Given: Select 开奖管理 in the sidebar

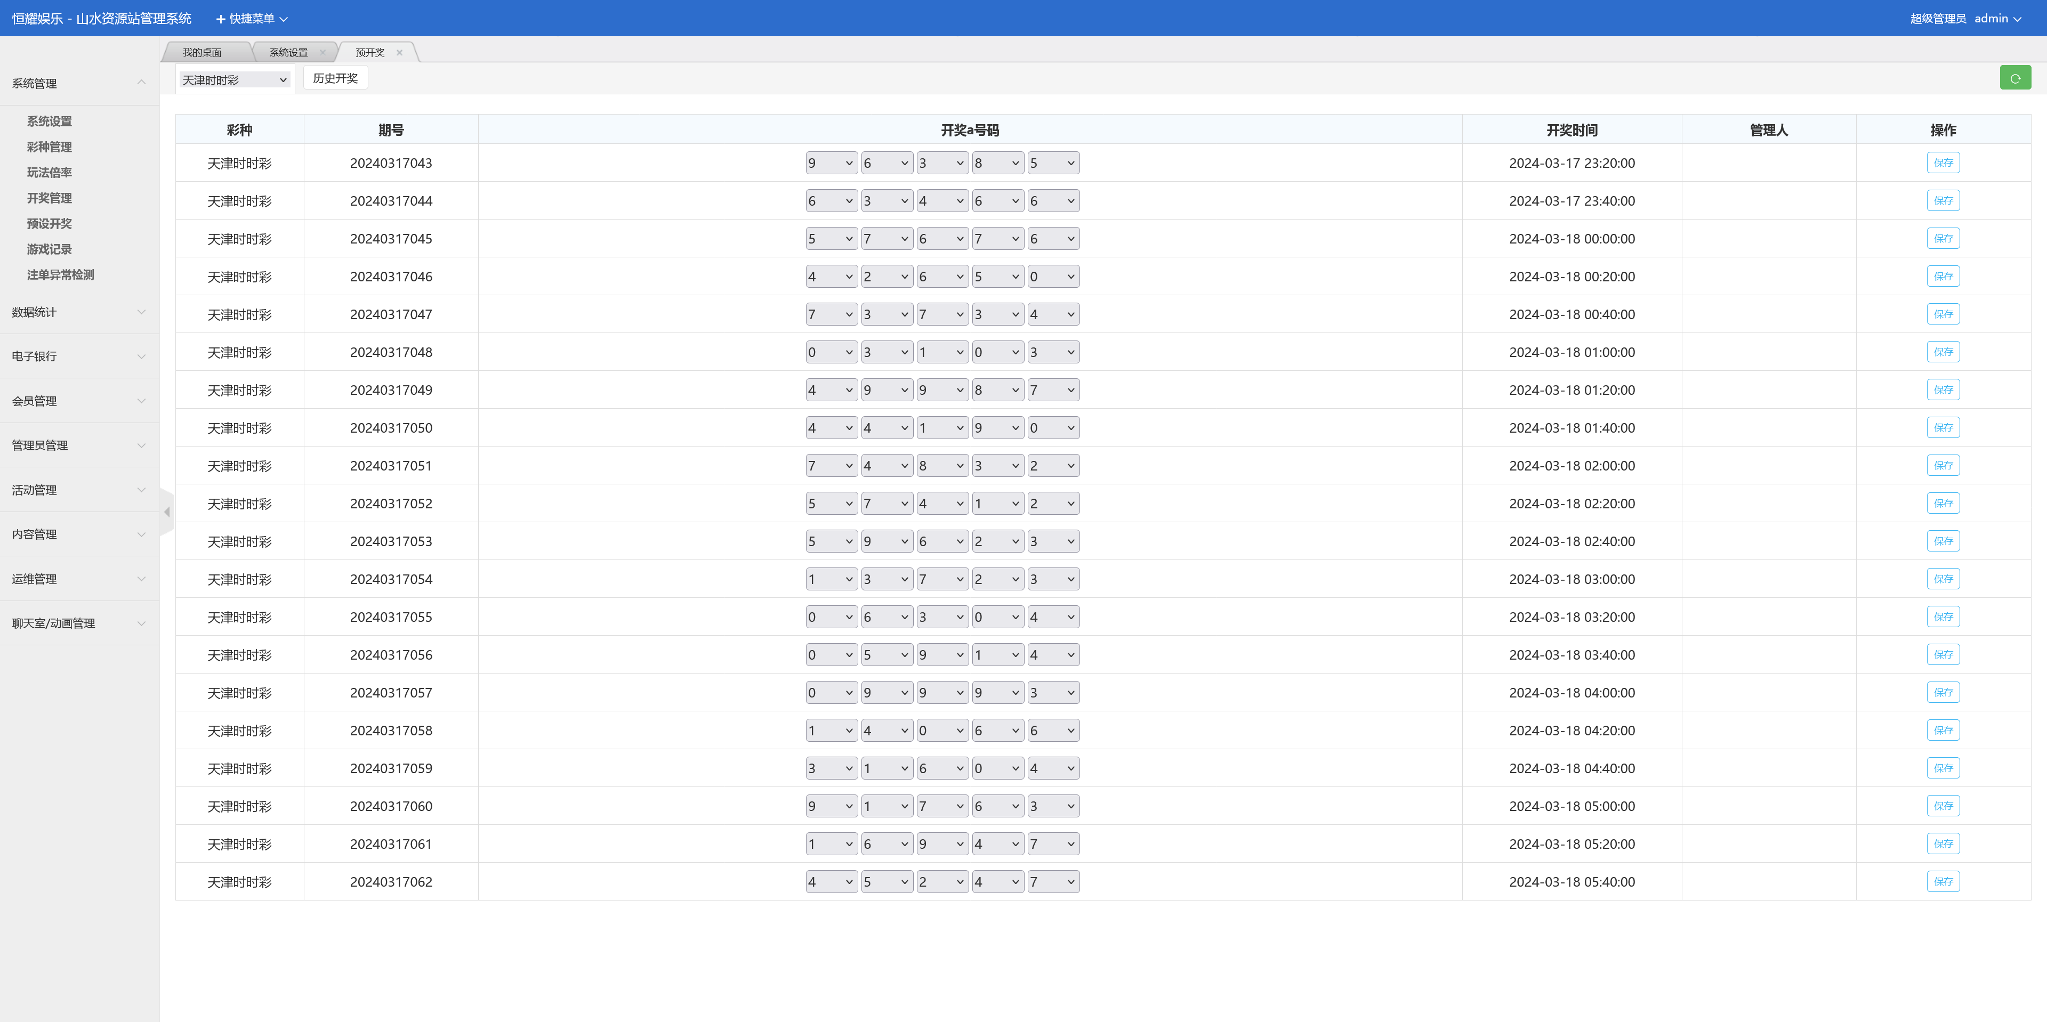Looking at the screenshot, I should 49,198.
